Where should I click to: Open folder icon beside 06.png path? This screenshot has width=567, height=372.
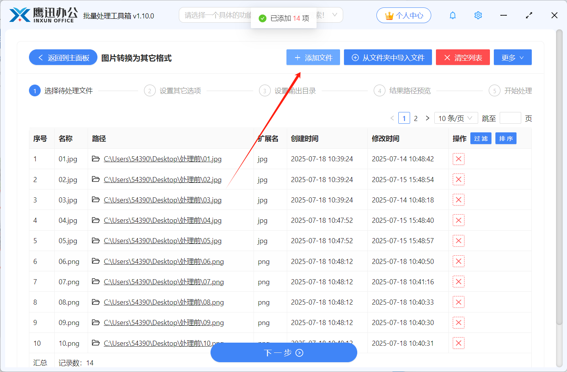tap(95, 261)
